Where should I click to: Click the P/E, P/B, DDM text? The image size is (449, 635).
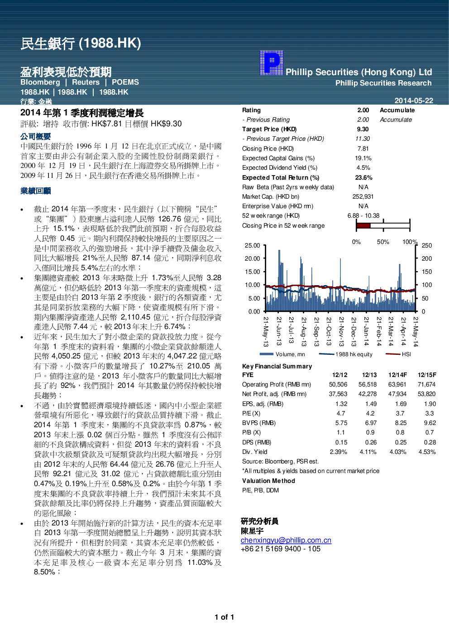pyautogui.click(x=260, y=490)
